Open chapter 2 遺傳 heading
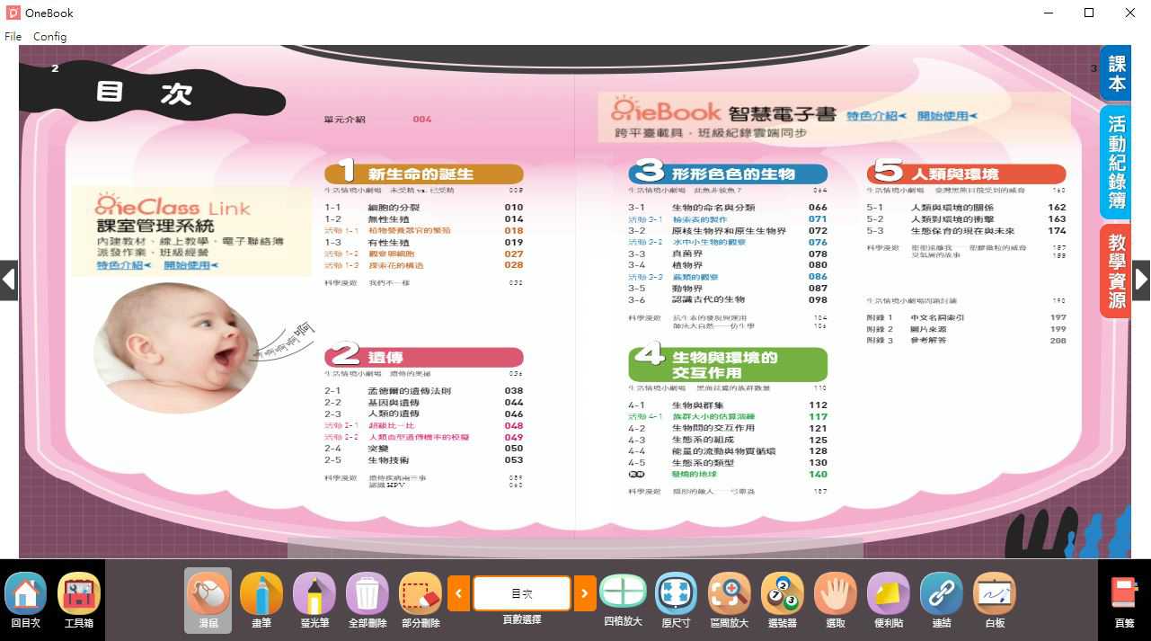Image resolution: width=1151 pixels, height=641 pixels. coord(424,357)
